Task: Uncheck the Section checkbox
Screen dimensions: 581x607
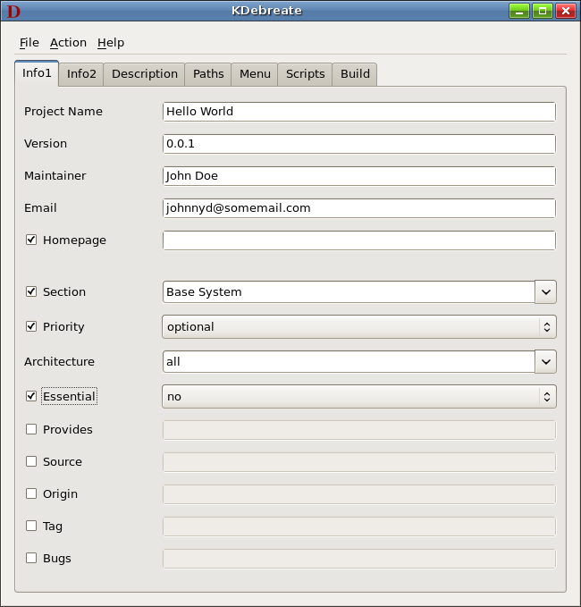Action: click(x=31, y=291)
